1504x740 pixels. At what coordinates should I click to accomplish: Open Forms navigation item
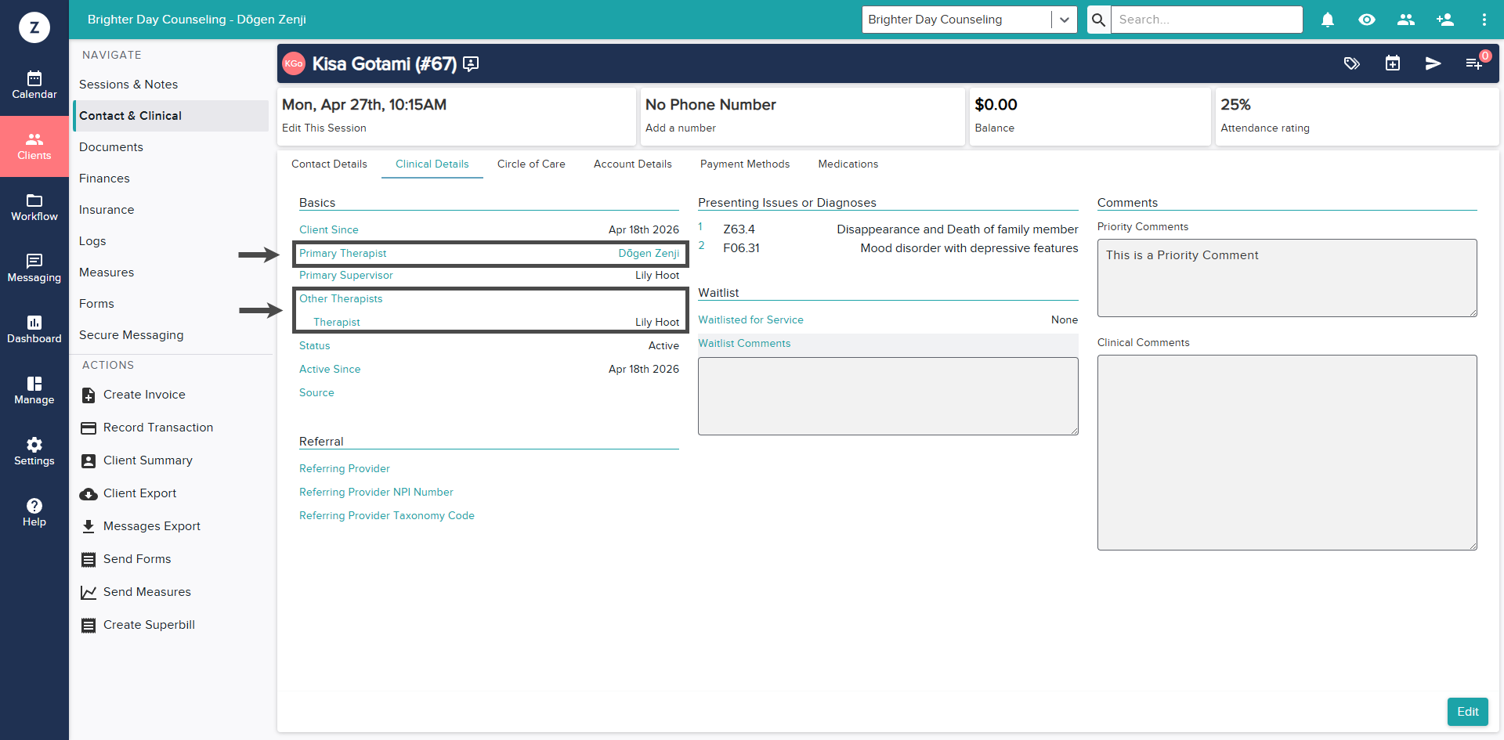coord(96,304)
